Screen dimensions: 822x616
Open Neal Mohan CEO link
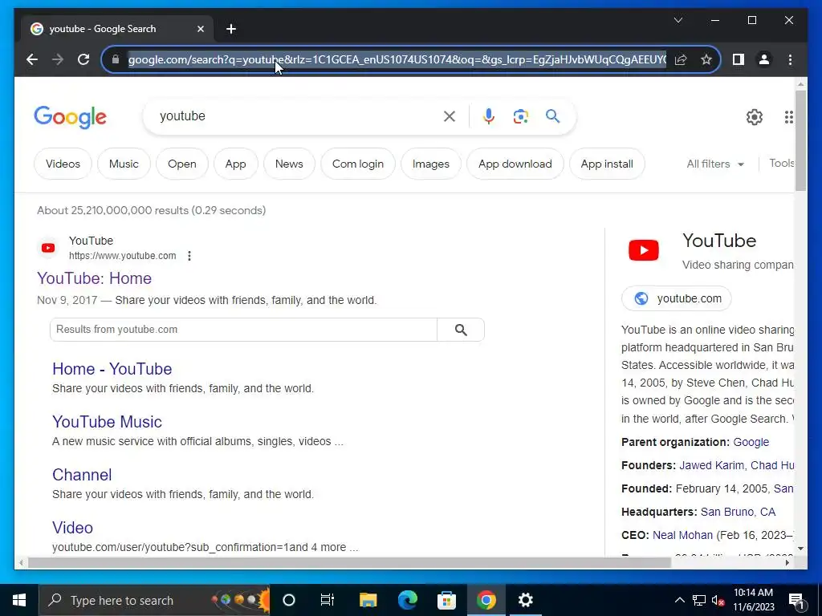tap(682, 535)
